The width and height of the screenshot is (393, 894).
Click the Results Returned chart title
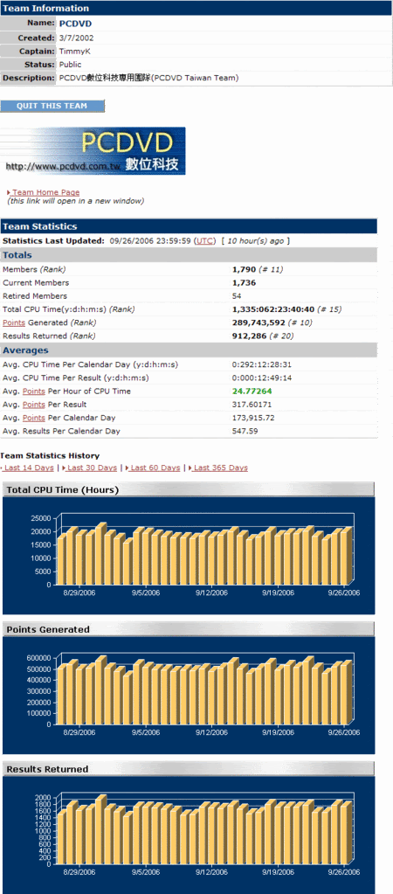click(48, 769)
